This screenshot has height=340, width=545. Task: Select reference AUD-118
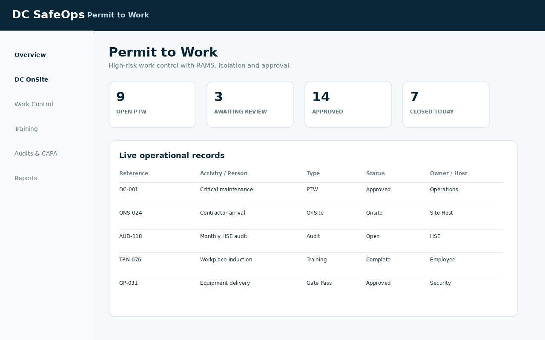click(x=131, y=236)
